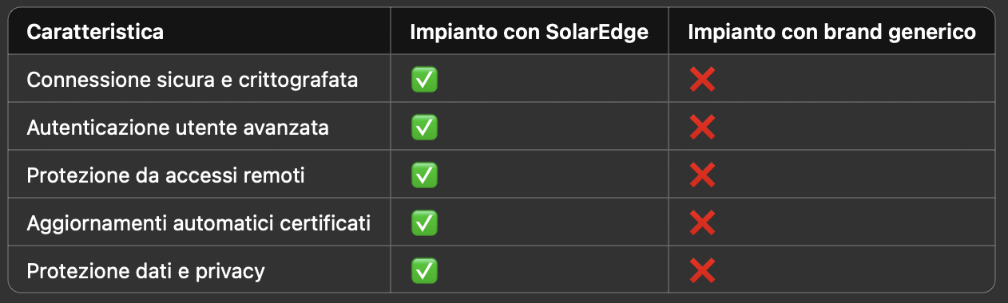Select the Caratteristica column header

click(x=96, y=33)
